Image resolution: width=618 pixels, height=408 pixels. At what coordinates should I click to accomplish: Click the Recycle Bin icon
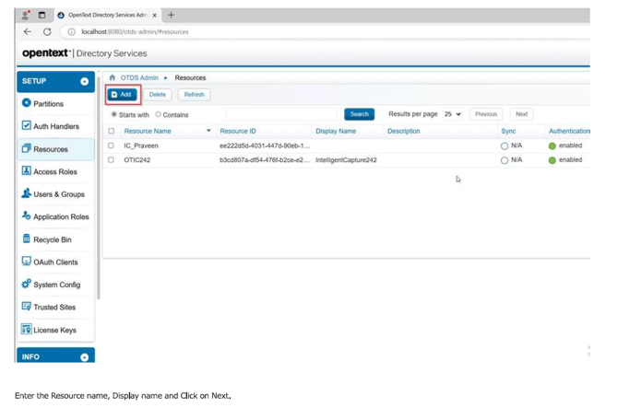pyautogui.click(x=26, y=239)
